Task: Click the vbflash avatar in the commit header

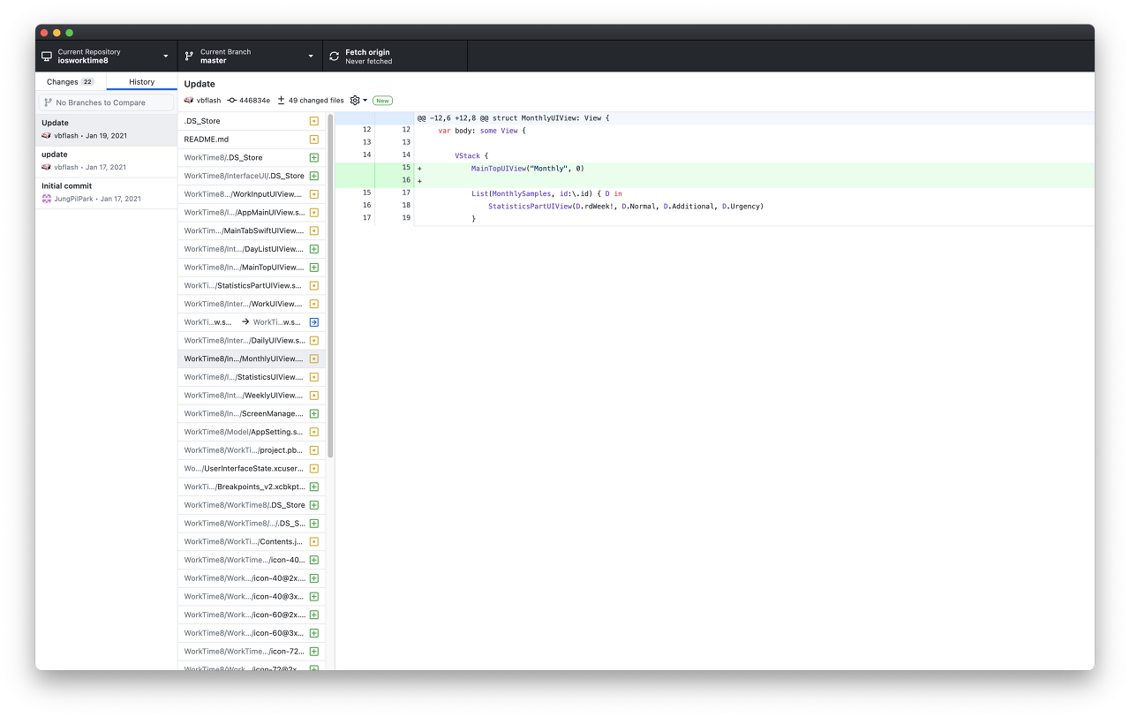Action: point(189,101)
